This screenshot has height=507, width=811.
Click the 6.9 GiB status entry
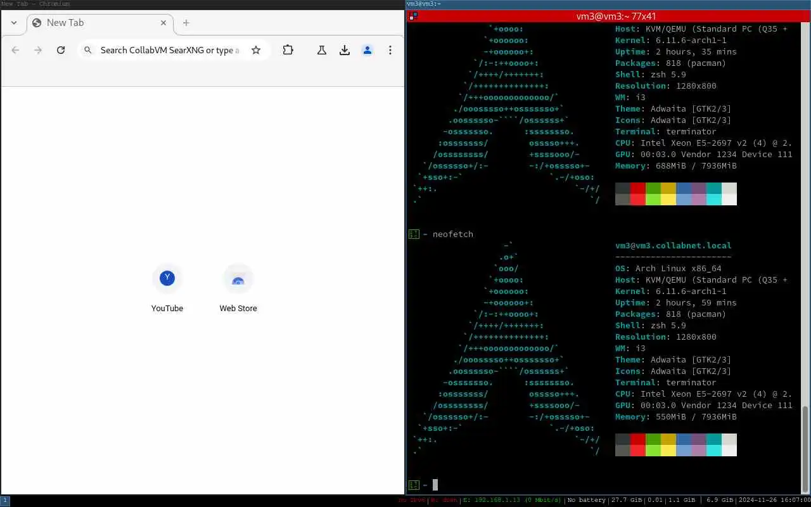tap(719, 501)
